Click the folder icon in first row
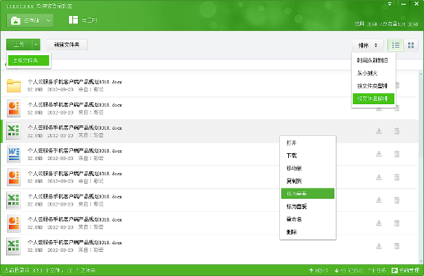This screenshot has width=424, height=276. click(x=14, y=86)
